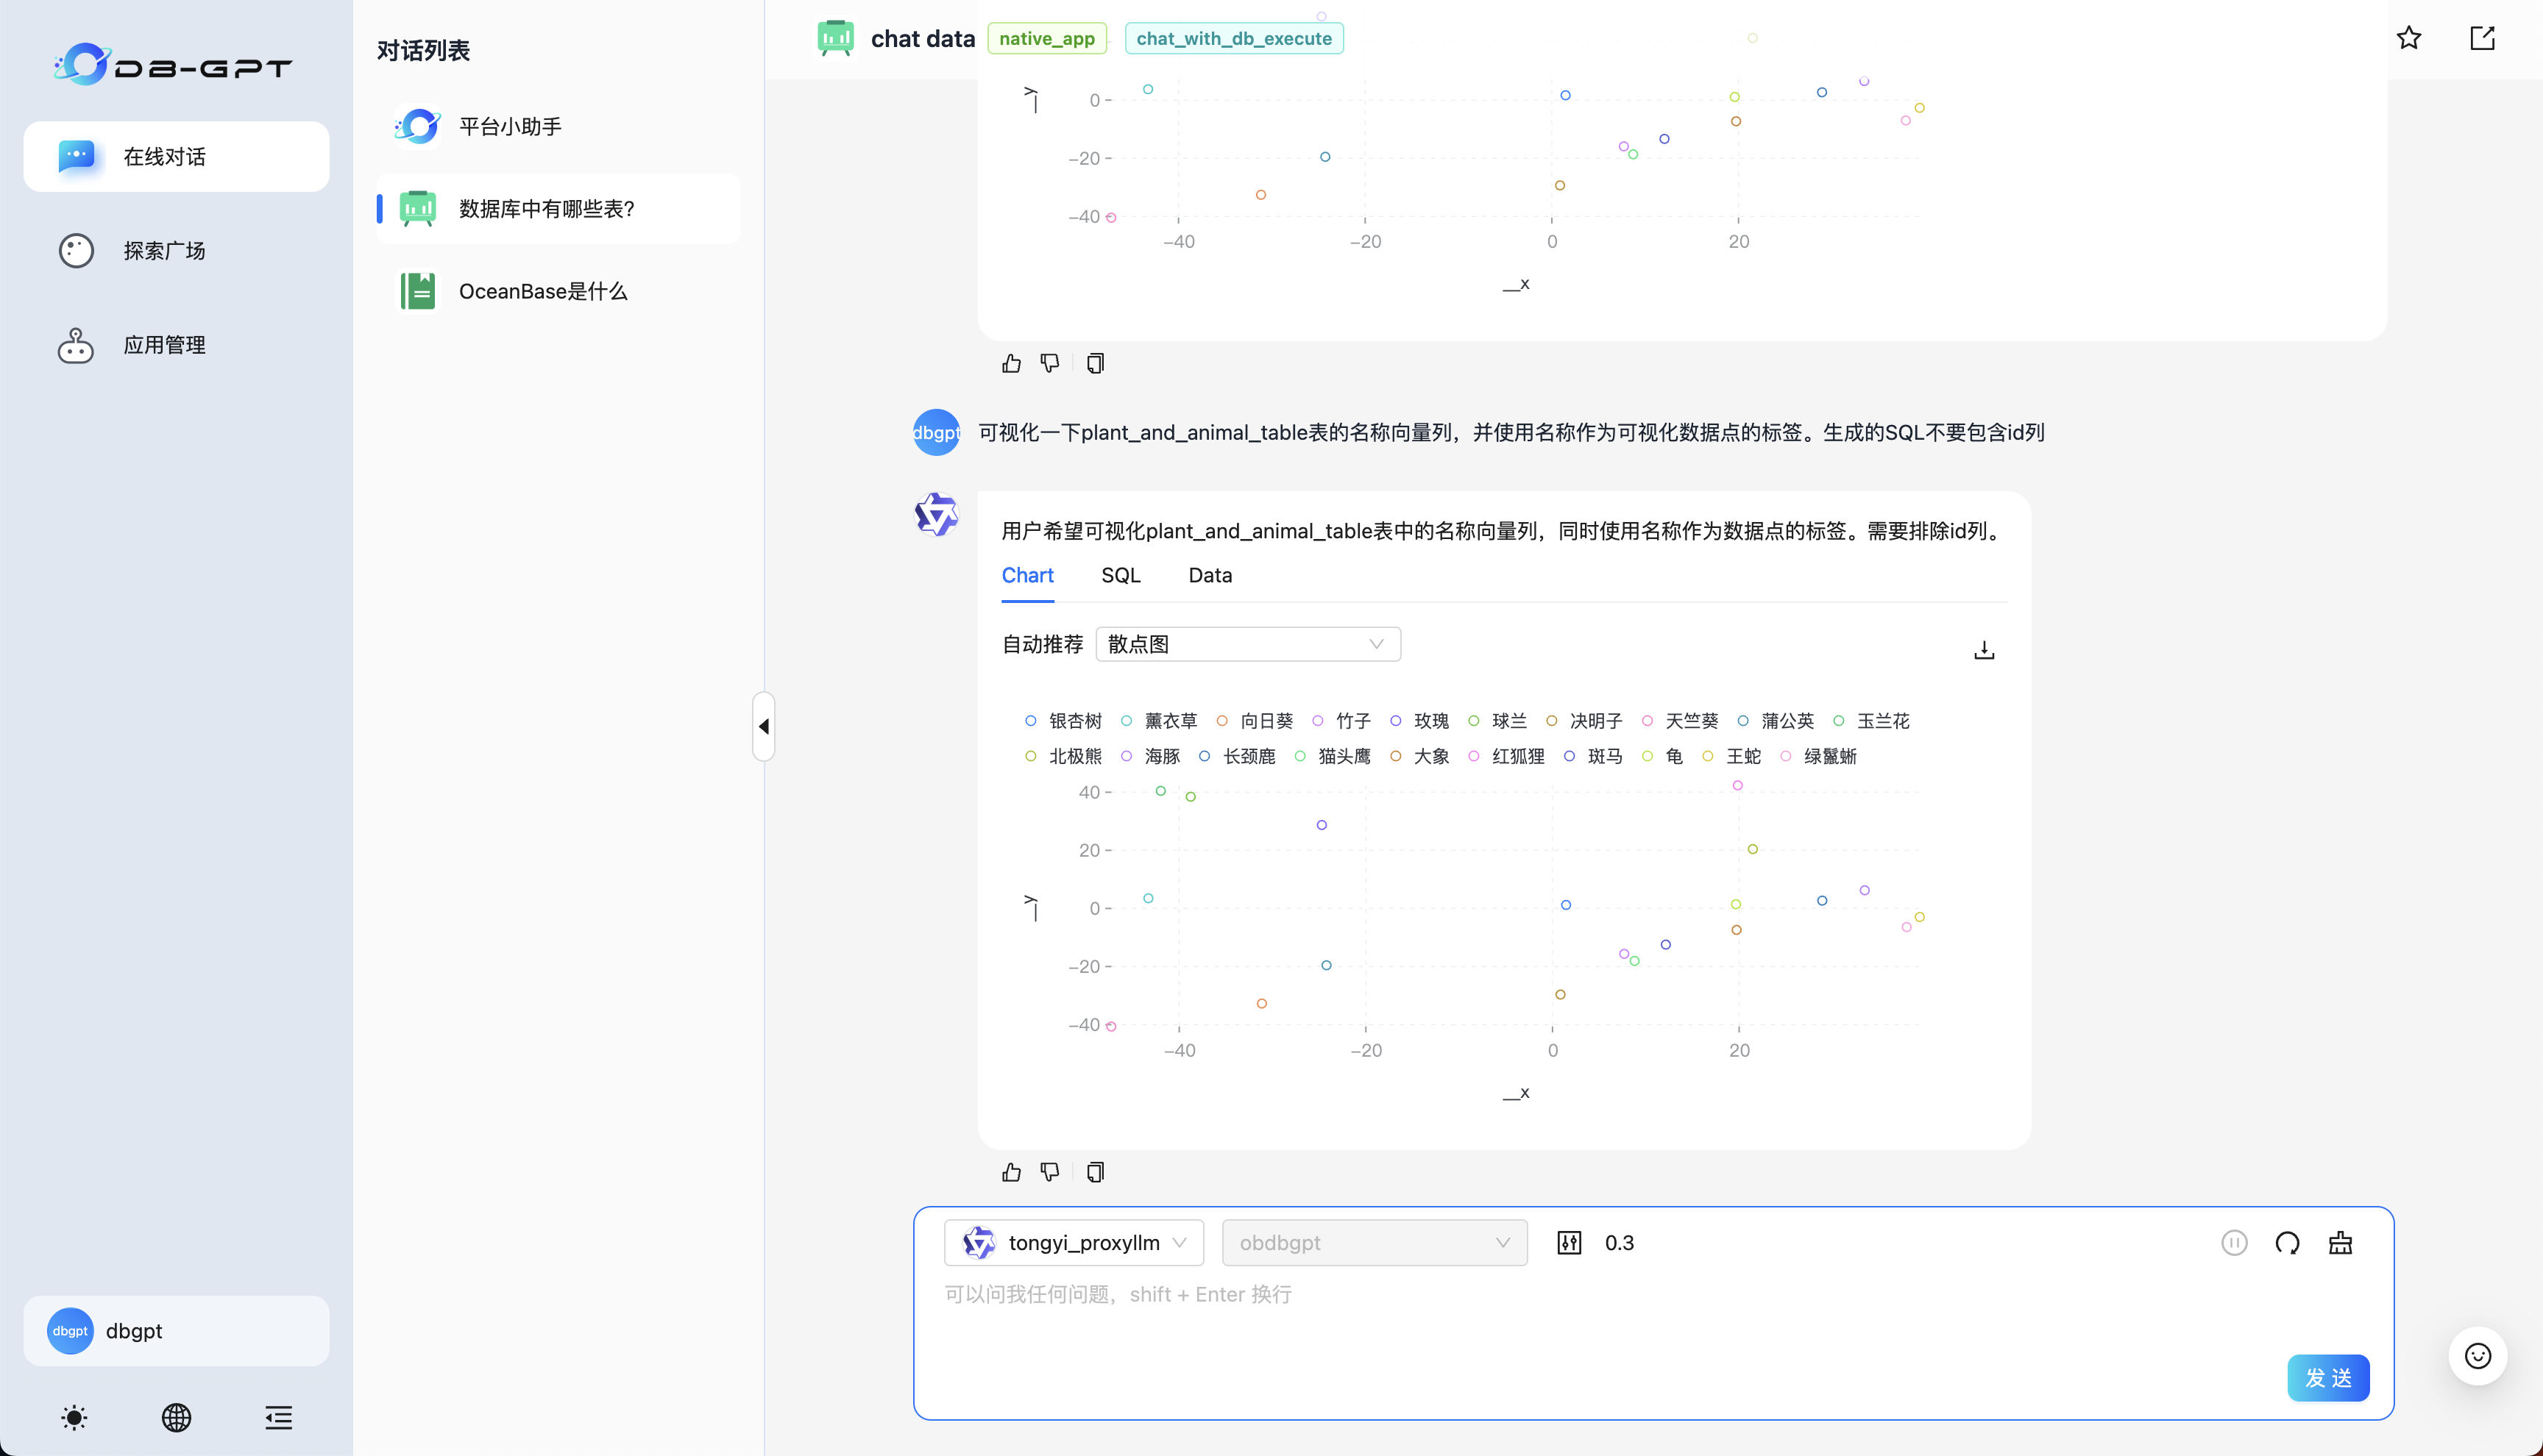2543x1456 pixels.
Task: Open the temperature settings icon showing 0.3
Action: [x=1570, y=1242]
